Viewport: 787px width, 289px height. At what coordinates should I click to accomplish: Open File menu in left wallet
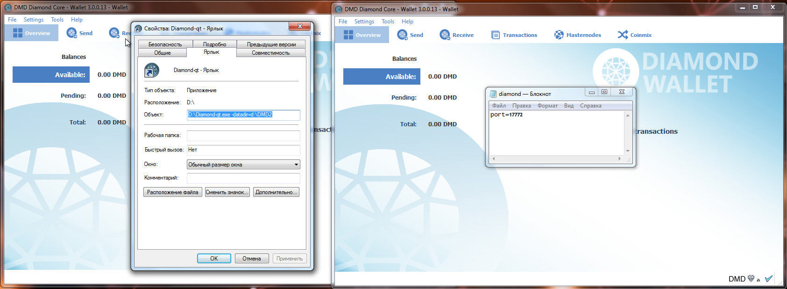click(x=12, y=20)
